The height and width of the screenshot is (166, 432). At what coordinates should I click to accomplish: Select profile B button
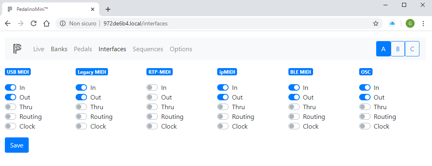click(x=398, y=49)
